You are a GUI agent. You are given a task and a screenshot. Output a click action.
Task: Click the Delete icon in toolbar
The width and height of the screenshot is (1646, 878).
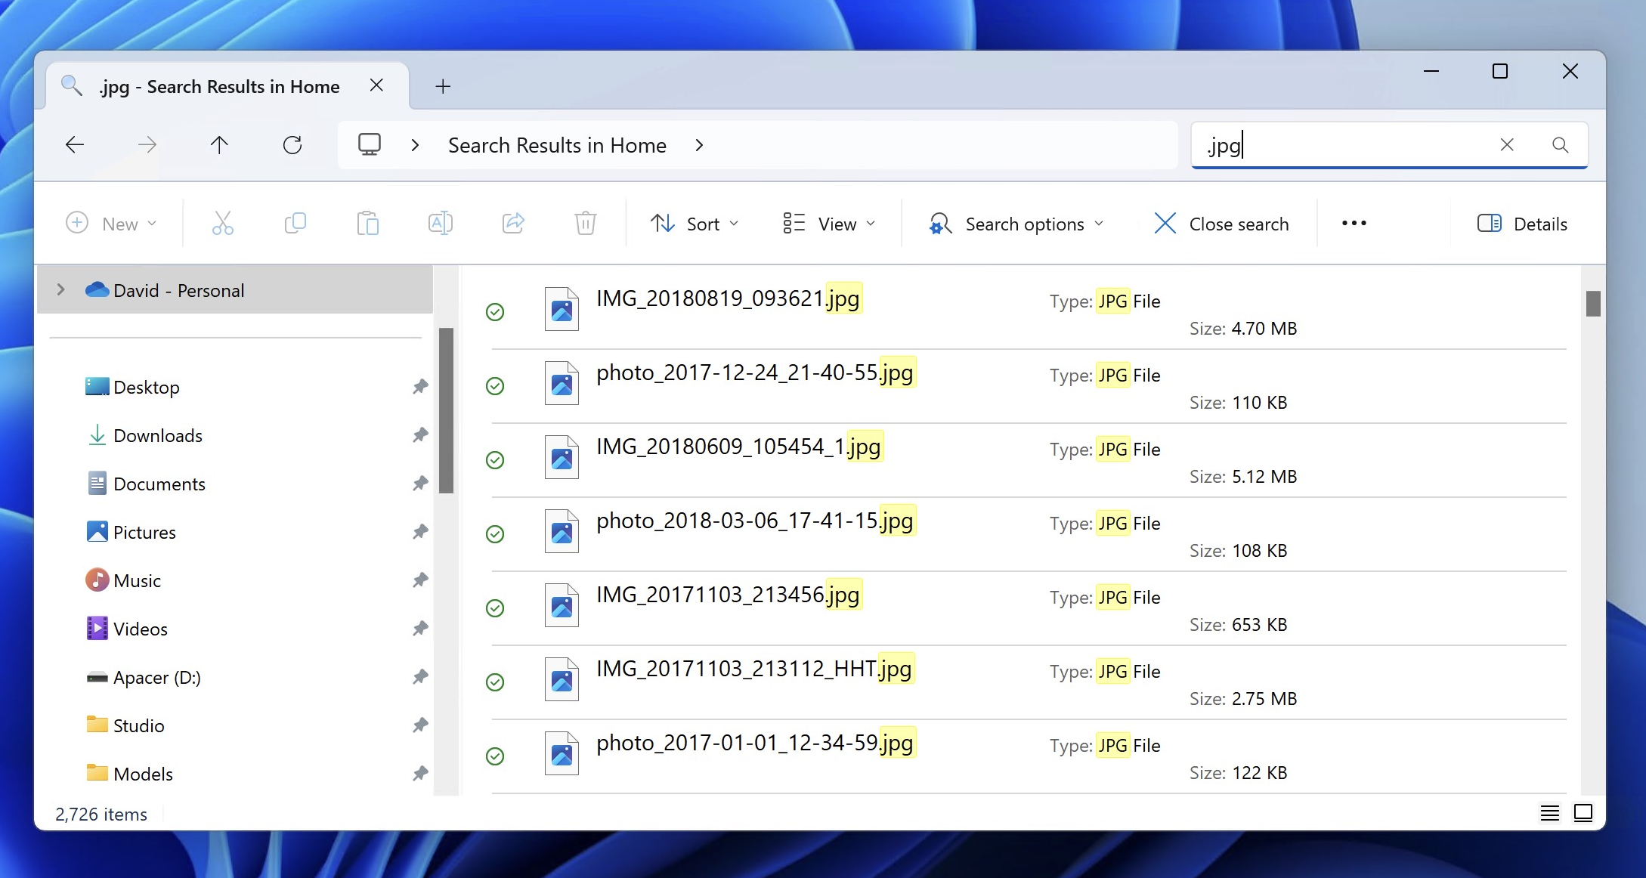[586, 223]
